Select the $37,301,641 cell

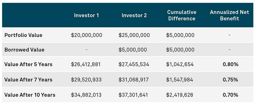click(x=134, y=95)
